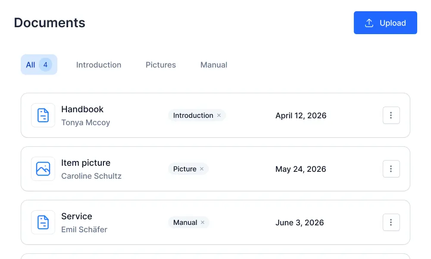431x259 pixels.
Task: Click the Handbook document file icon
Action: tap(43, 115)
